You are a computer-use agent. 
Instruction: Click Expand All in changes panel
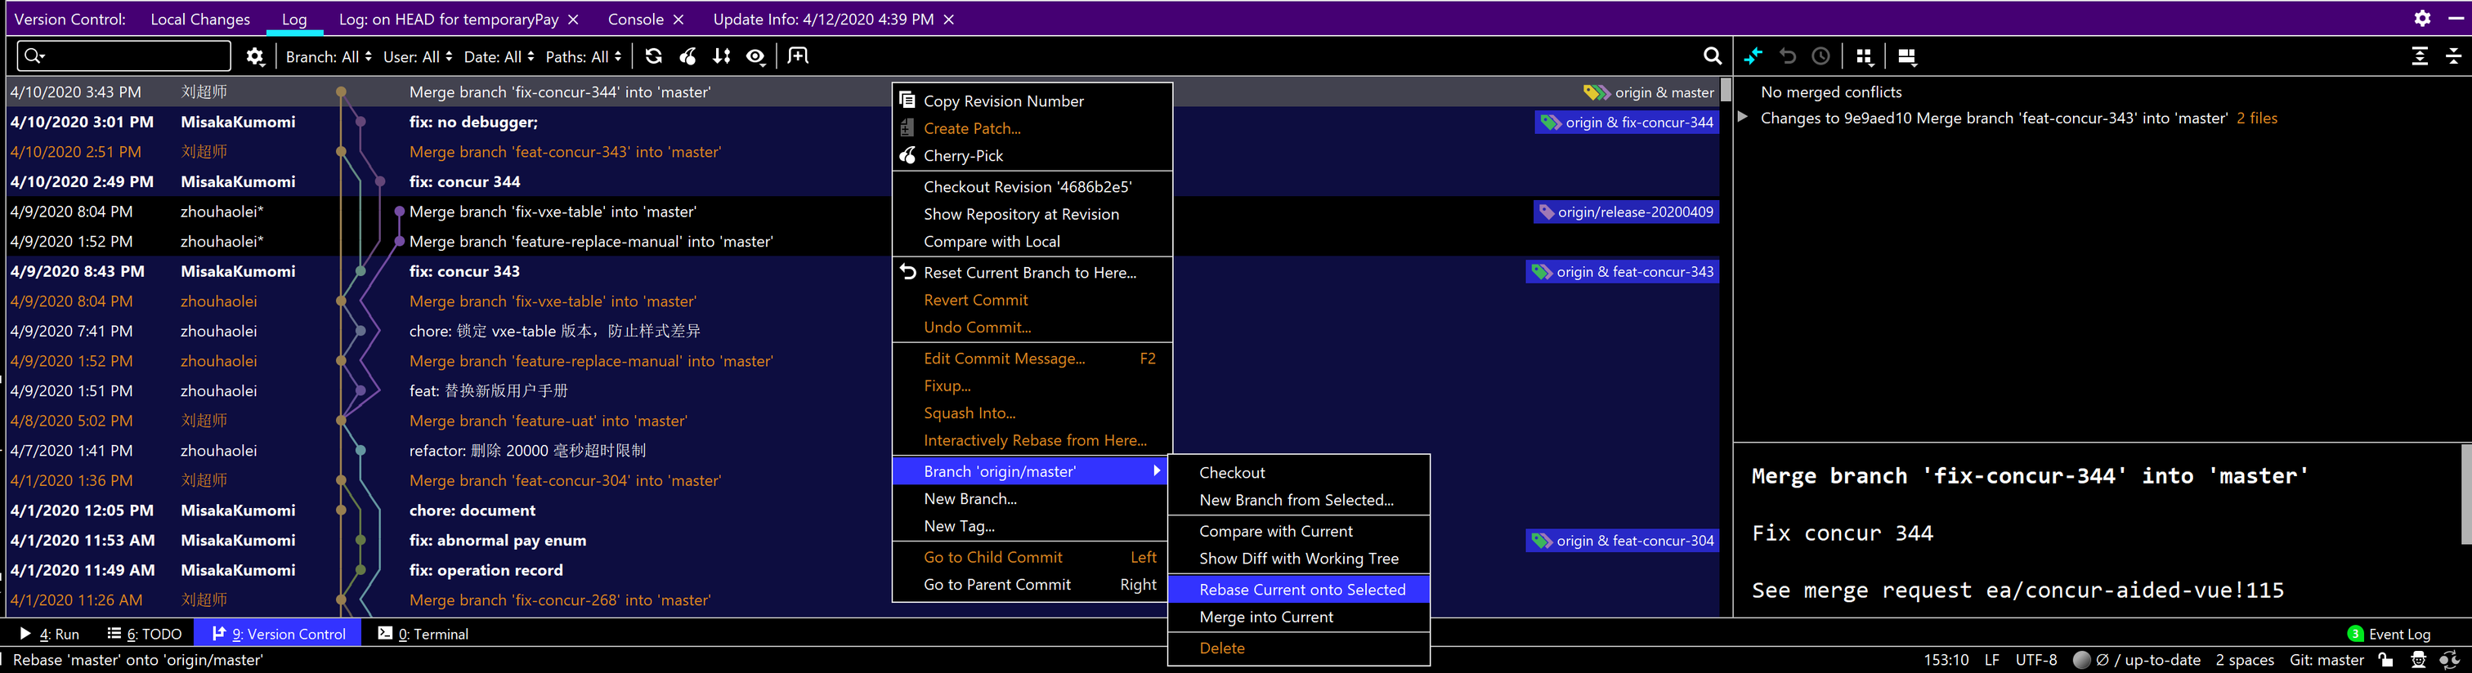point(2419,56)
